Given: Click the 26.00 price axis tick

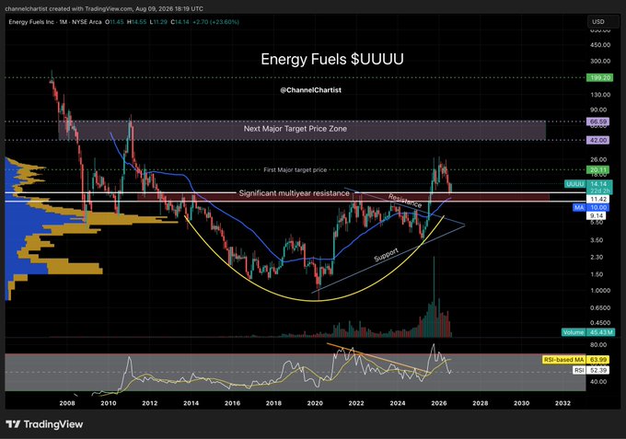Looking at the screenshot, I should (x=598, y=159).
